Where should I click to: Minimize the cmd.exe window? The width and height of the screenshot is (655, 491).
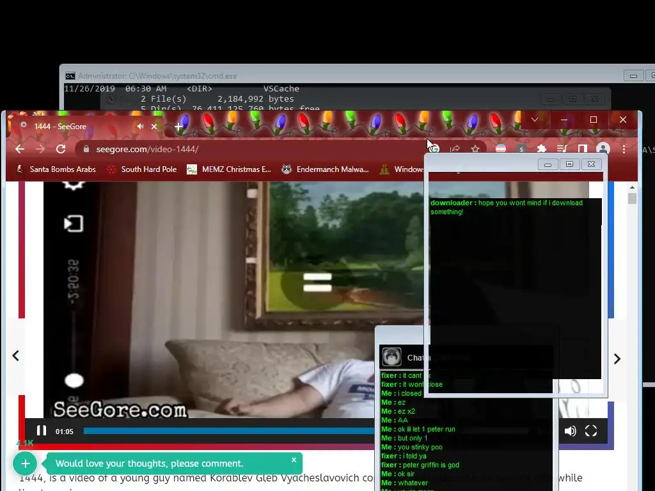633,75
